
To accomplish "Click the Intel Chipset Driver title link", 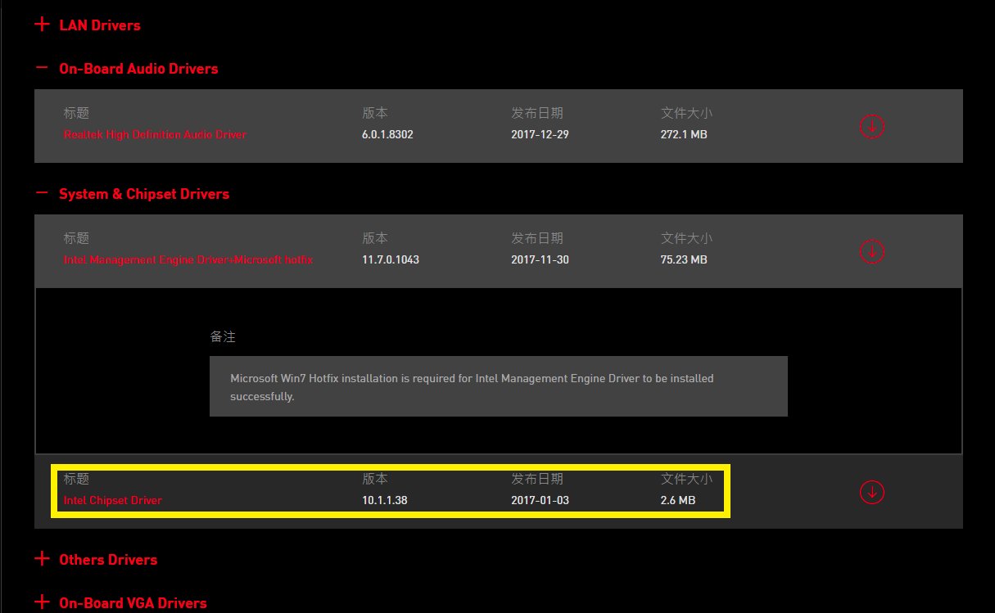I will click(113, 500).
